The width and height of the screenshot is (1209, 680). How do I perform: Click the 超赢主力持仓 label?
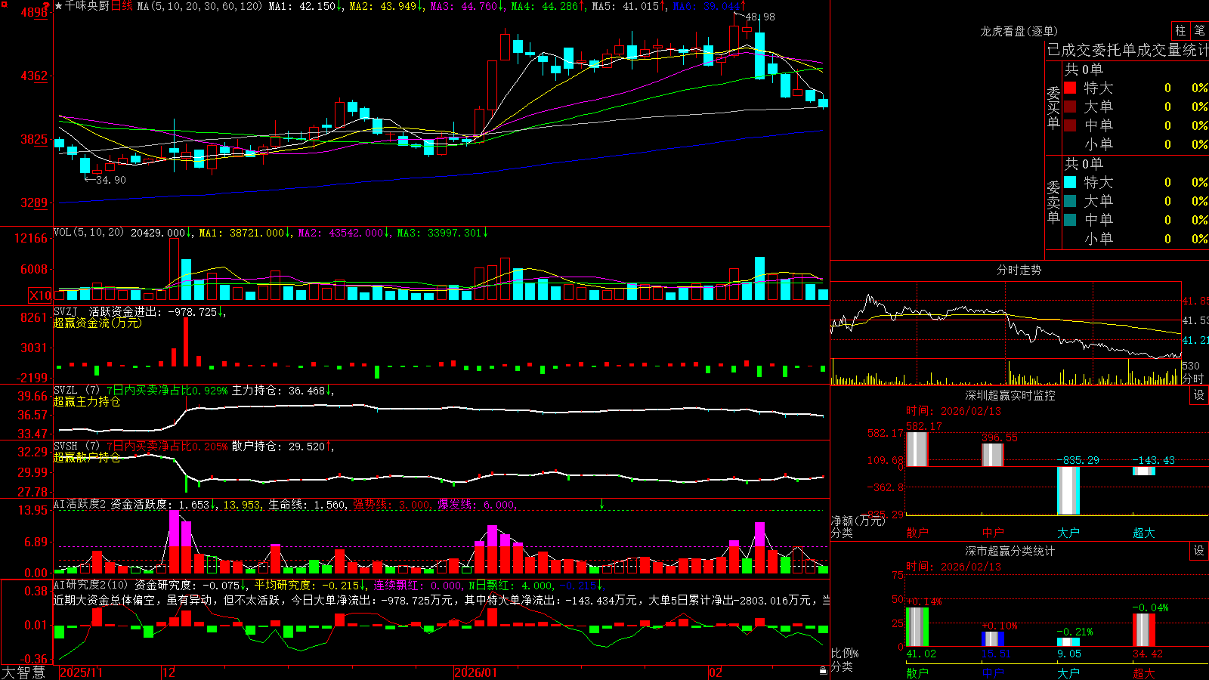click(x=87, y=401)
